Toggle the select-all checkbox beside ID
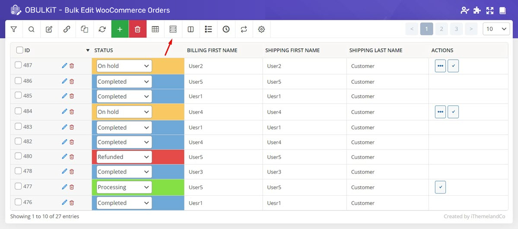 tap(19, 50)
